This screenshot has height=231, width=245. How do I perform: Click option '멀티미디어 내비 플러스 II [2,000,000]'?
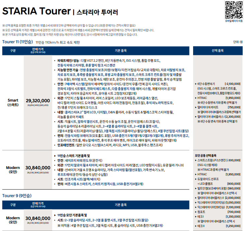[x=218, y=198]
